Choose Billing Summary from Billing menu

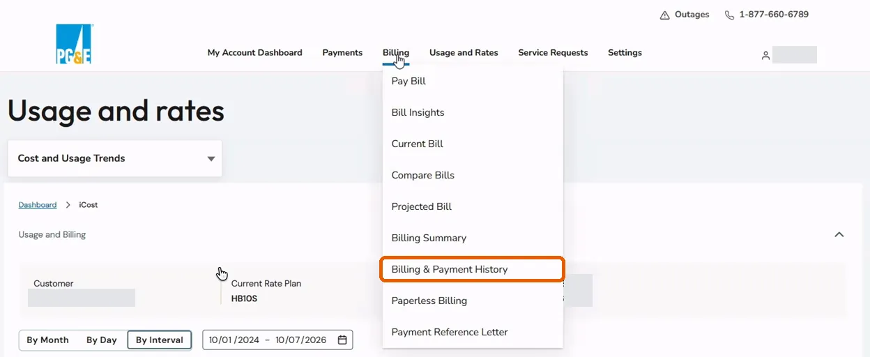[473, 238]
